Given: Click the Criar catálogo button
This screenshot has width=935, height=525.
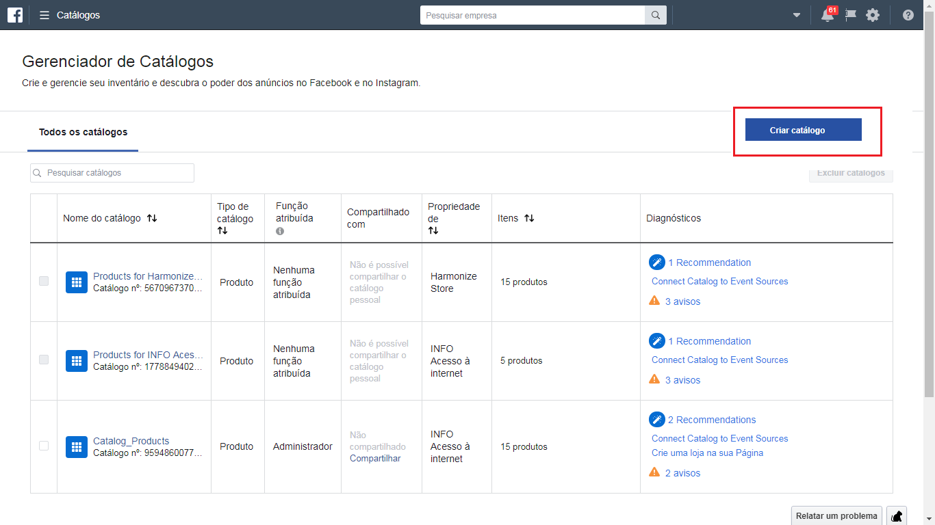Looking at the screenshot, I should [x=803, y=130].
